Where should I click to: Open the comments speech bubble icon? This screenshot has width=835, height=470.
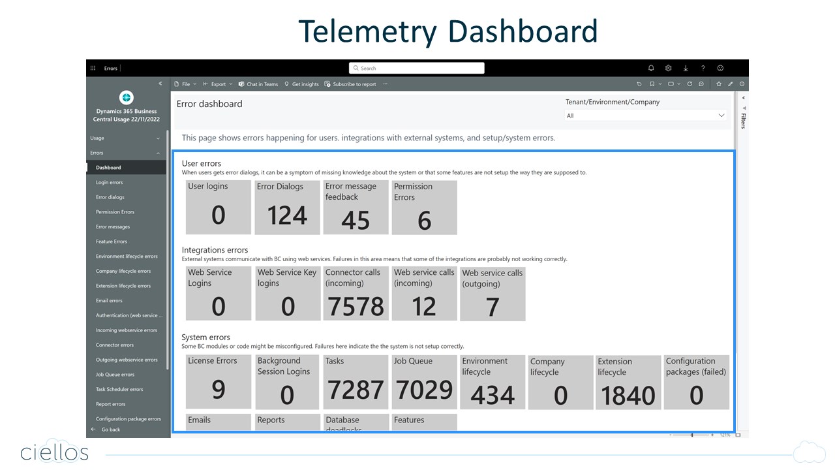pos(701,84)
